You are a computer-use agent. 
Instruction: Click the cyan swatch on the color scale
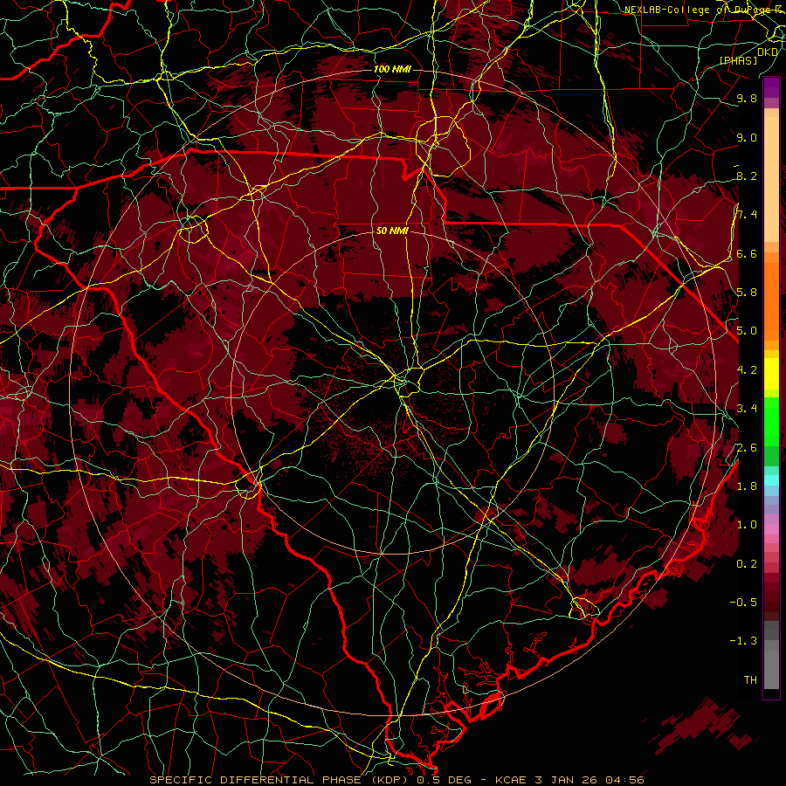(x=771, y=480)
